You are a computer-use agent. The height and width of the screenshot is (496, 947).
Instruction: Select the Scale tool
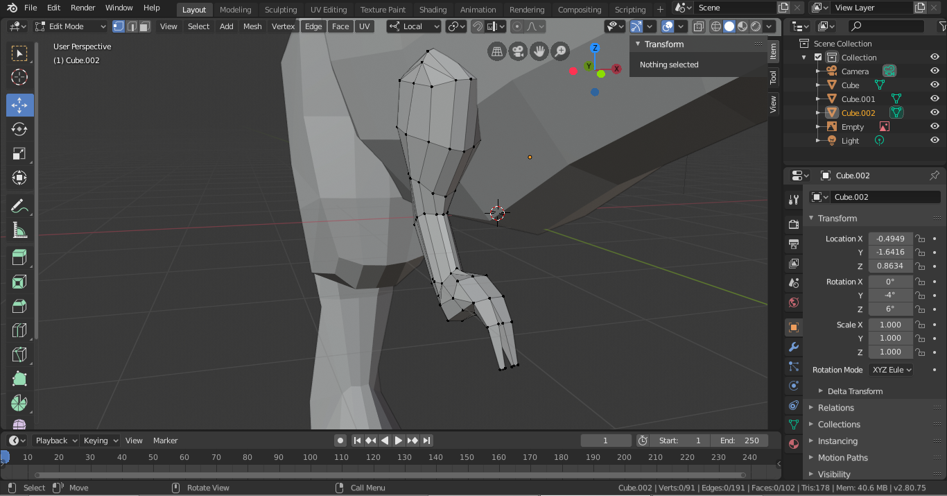click(19, 154)
